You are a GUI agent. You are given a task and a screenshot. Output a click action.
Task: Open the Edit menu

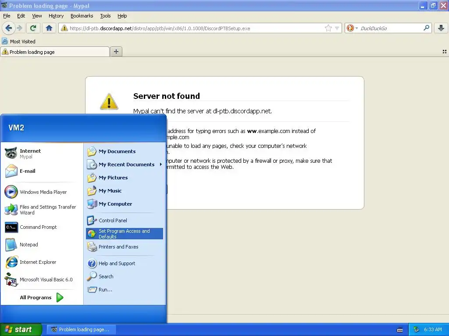pyautogui.click(x=21, y=16)
